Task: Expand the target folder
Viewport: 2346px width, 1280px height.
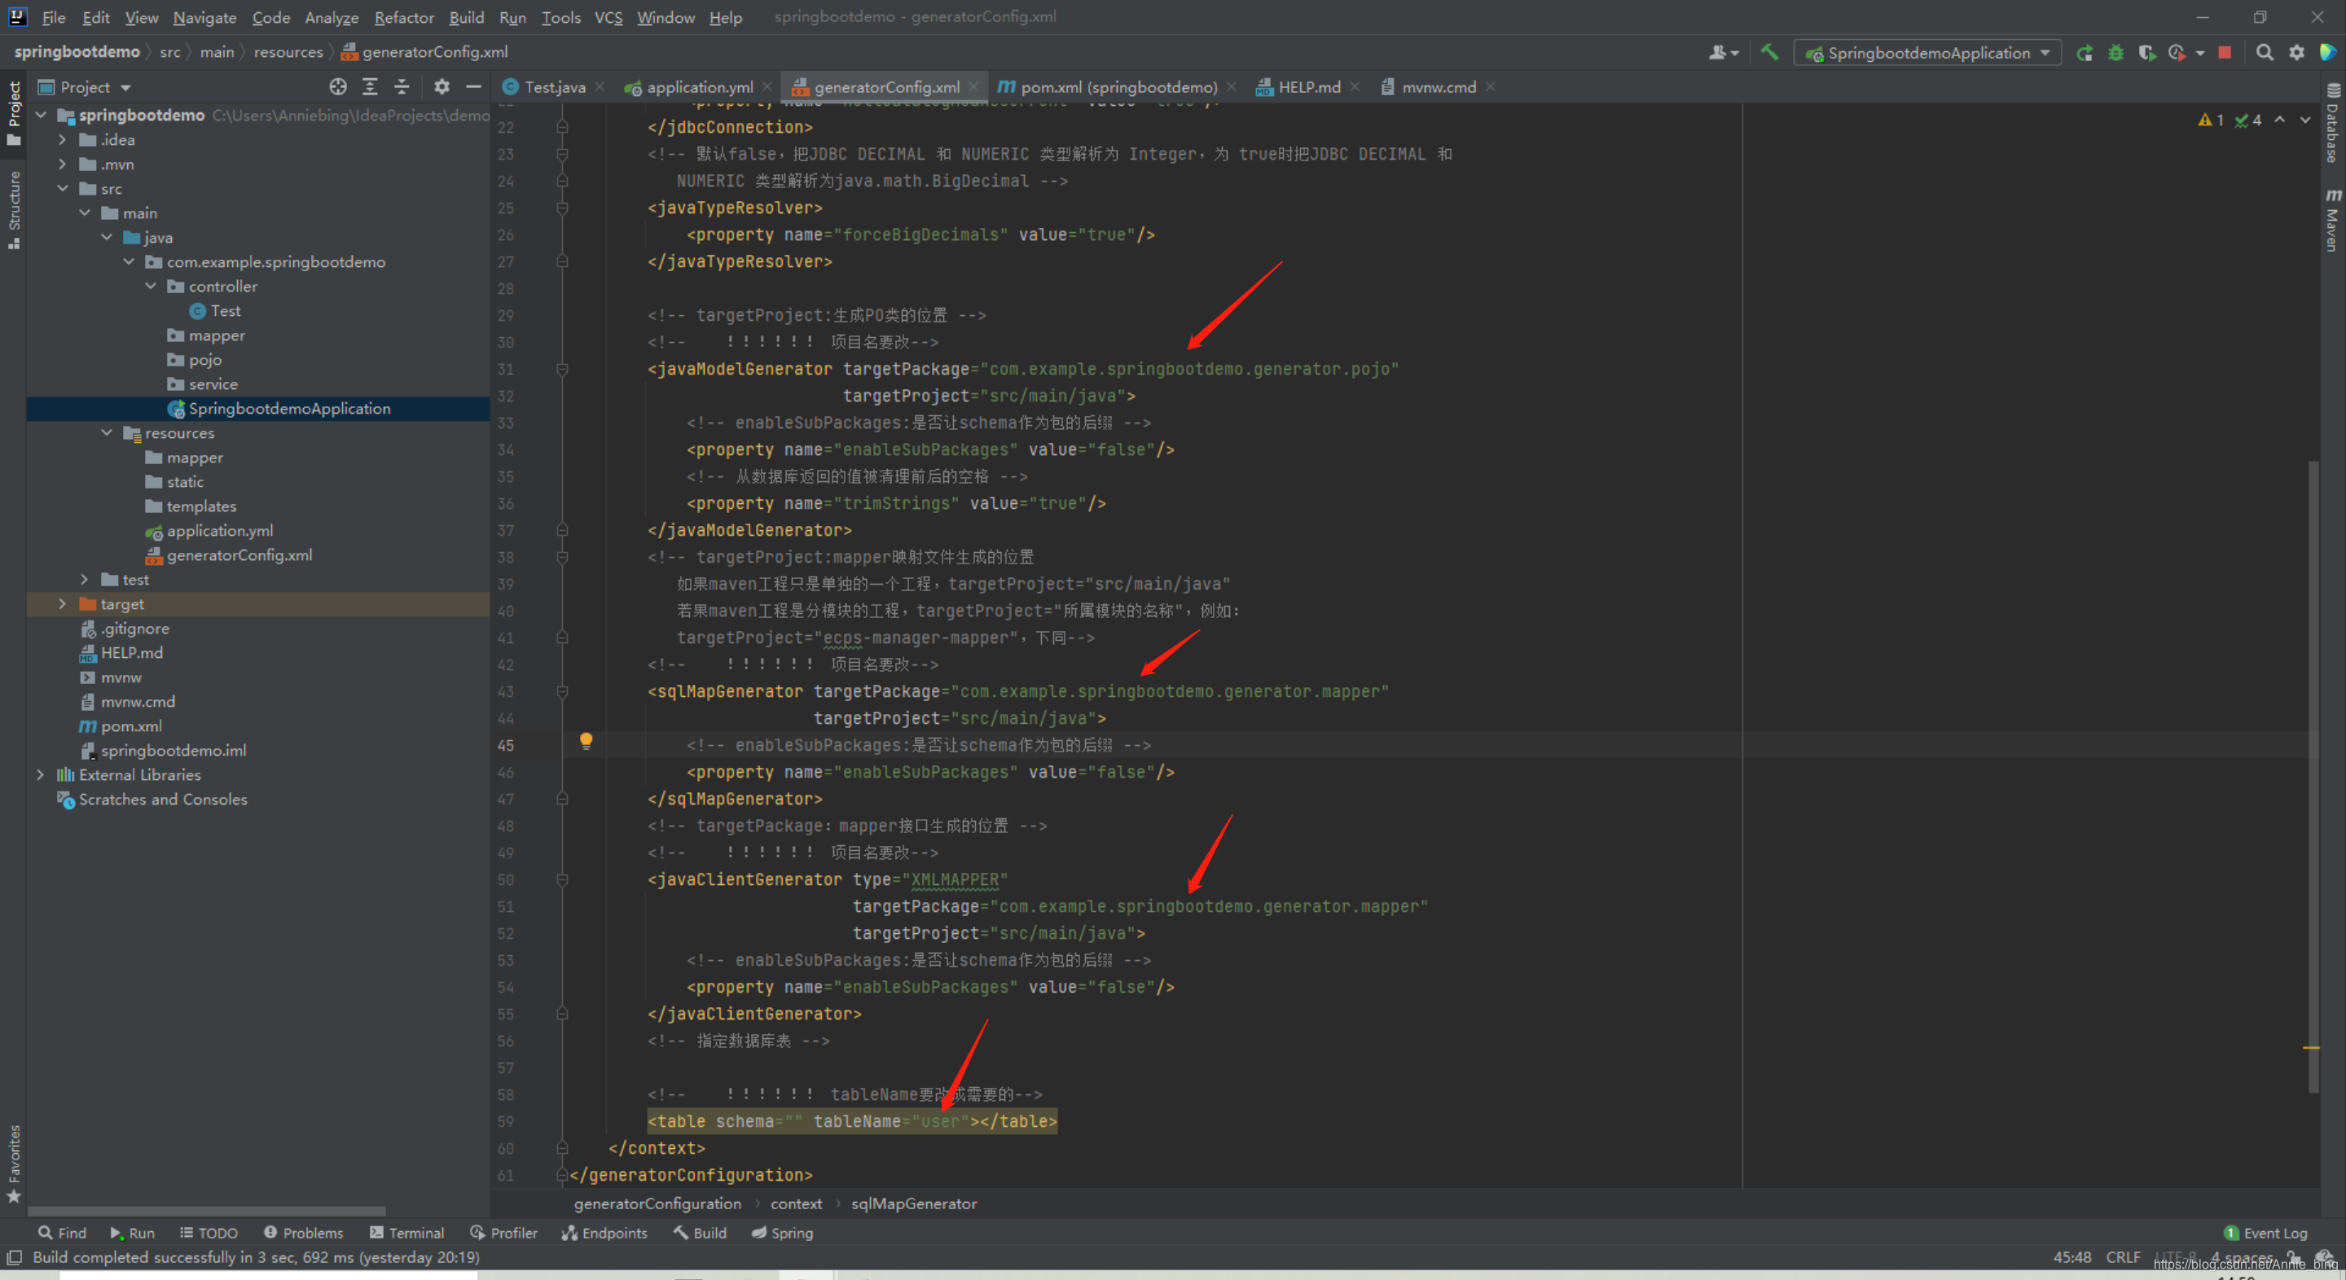Action: [x=62, y=603]
